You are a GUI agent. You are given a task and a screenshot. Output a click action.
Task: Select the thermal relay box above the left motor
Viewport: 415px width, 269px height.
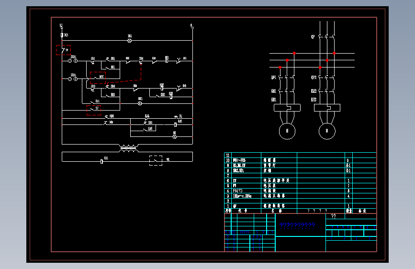coord(287,108)
